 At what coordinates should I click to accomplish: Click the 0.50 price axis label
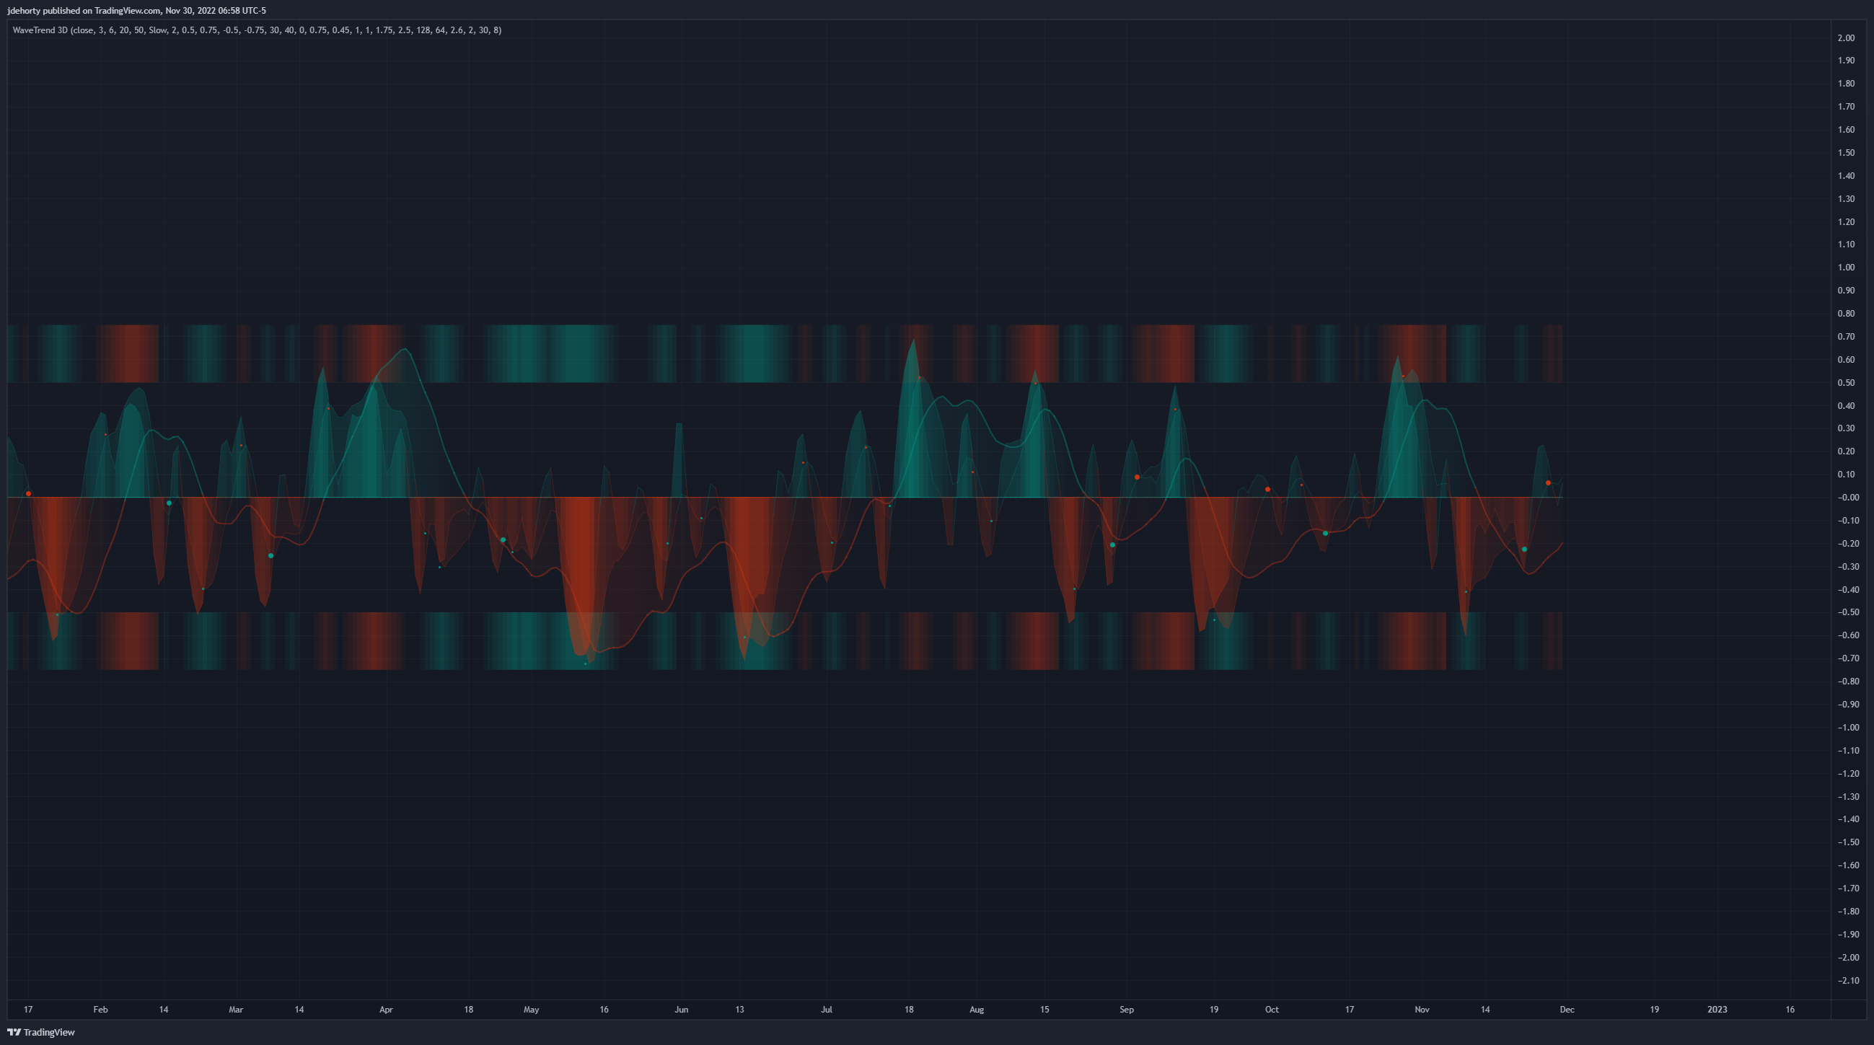pos(1846,382)
